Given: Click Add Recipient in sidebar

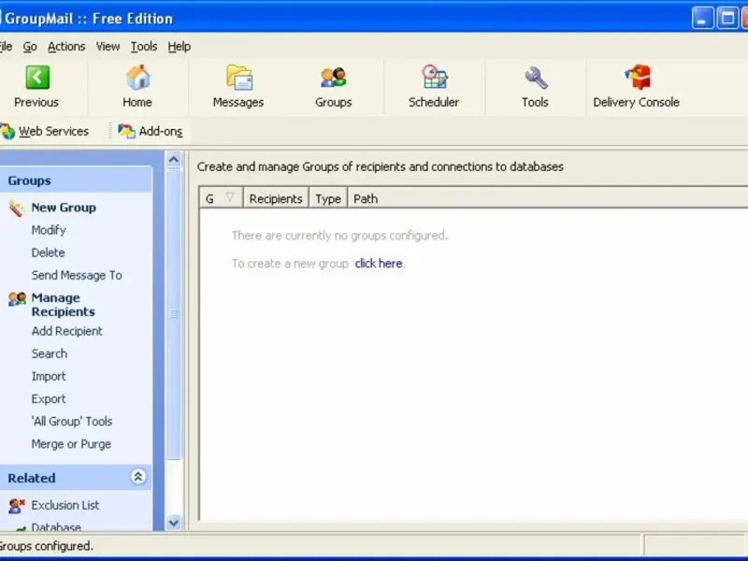Looking at the screenshot, I should click(66, 331).
